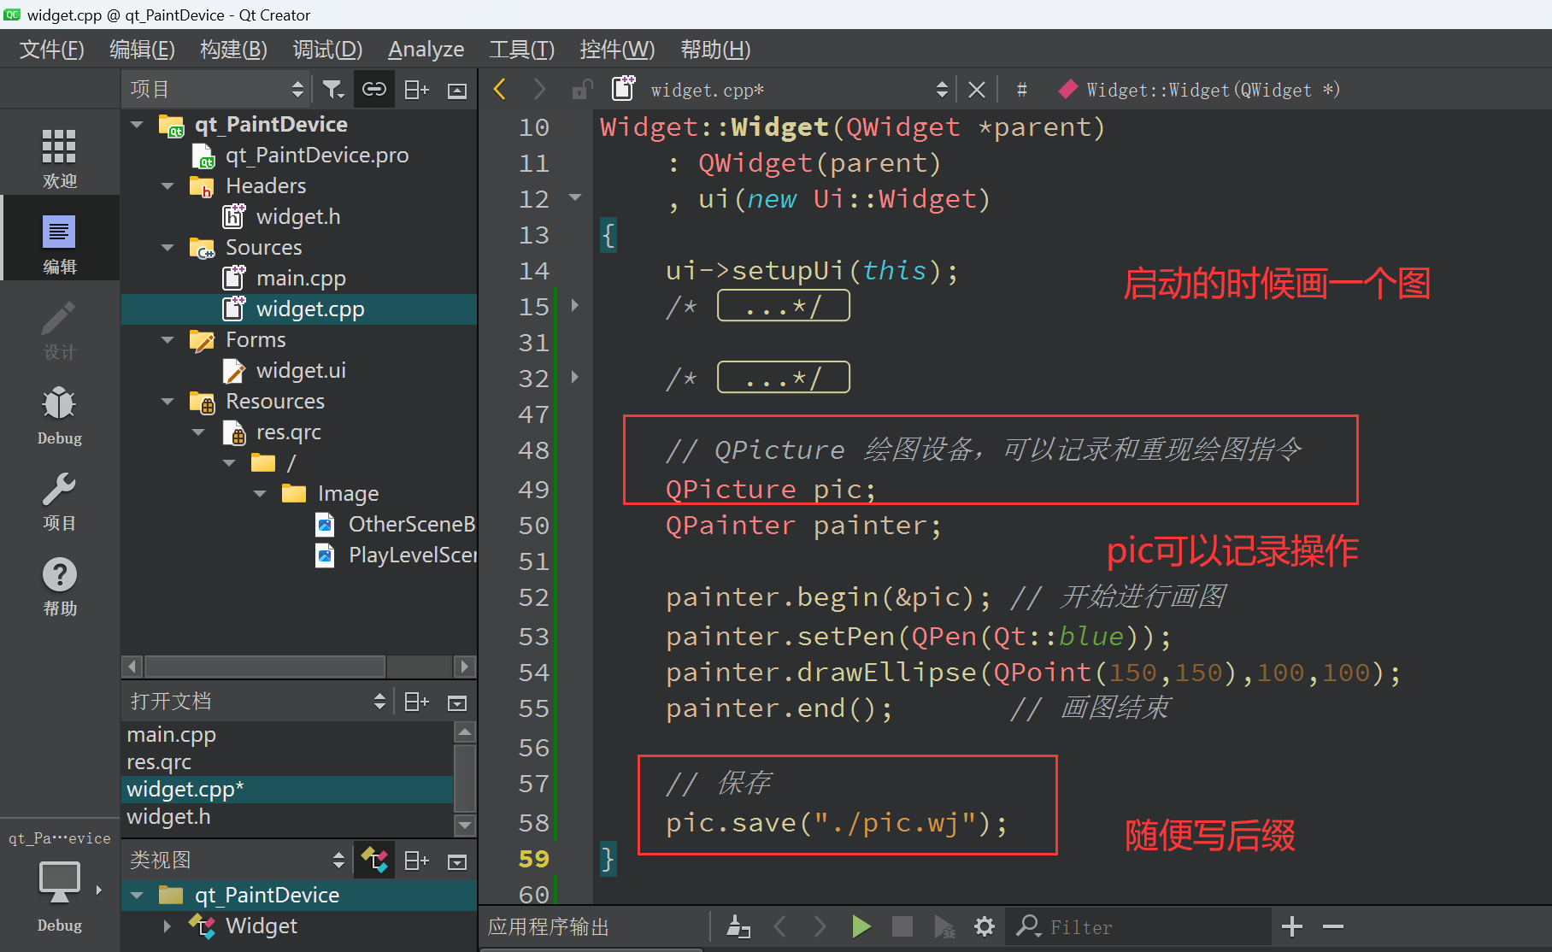Split the class view panel

tap(416, 861)
